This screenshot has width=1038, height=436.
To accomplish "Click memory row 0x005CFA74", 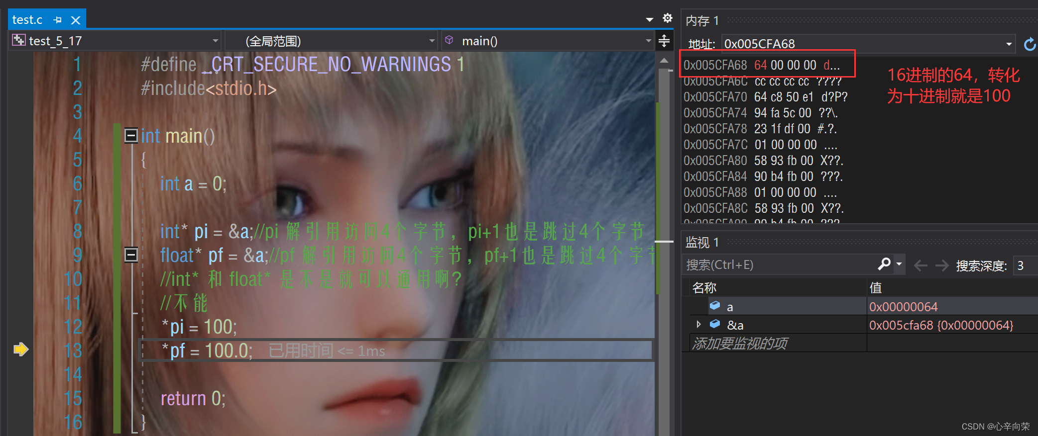I will pos(760,113).
